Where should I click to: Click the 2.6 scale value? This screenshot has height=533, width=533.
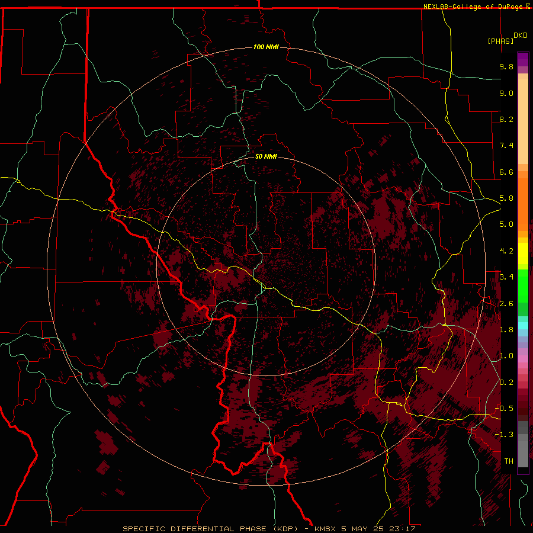tap(506, 304)
